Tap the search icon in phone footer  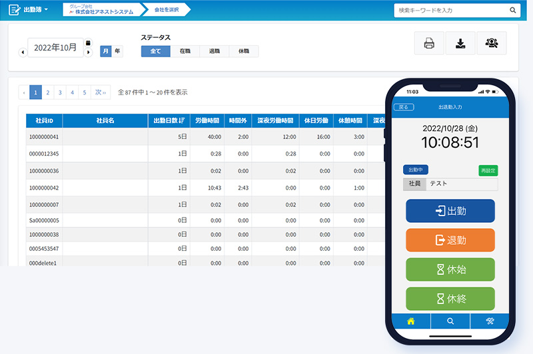(x=450, y=321)
